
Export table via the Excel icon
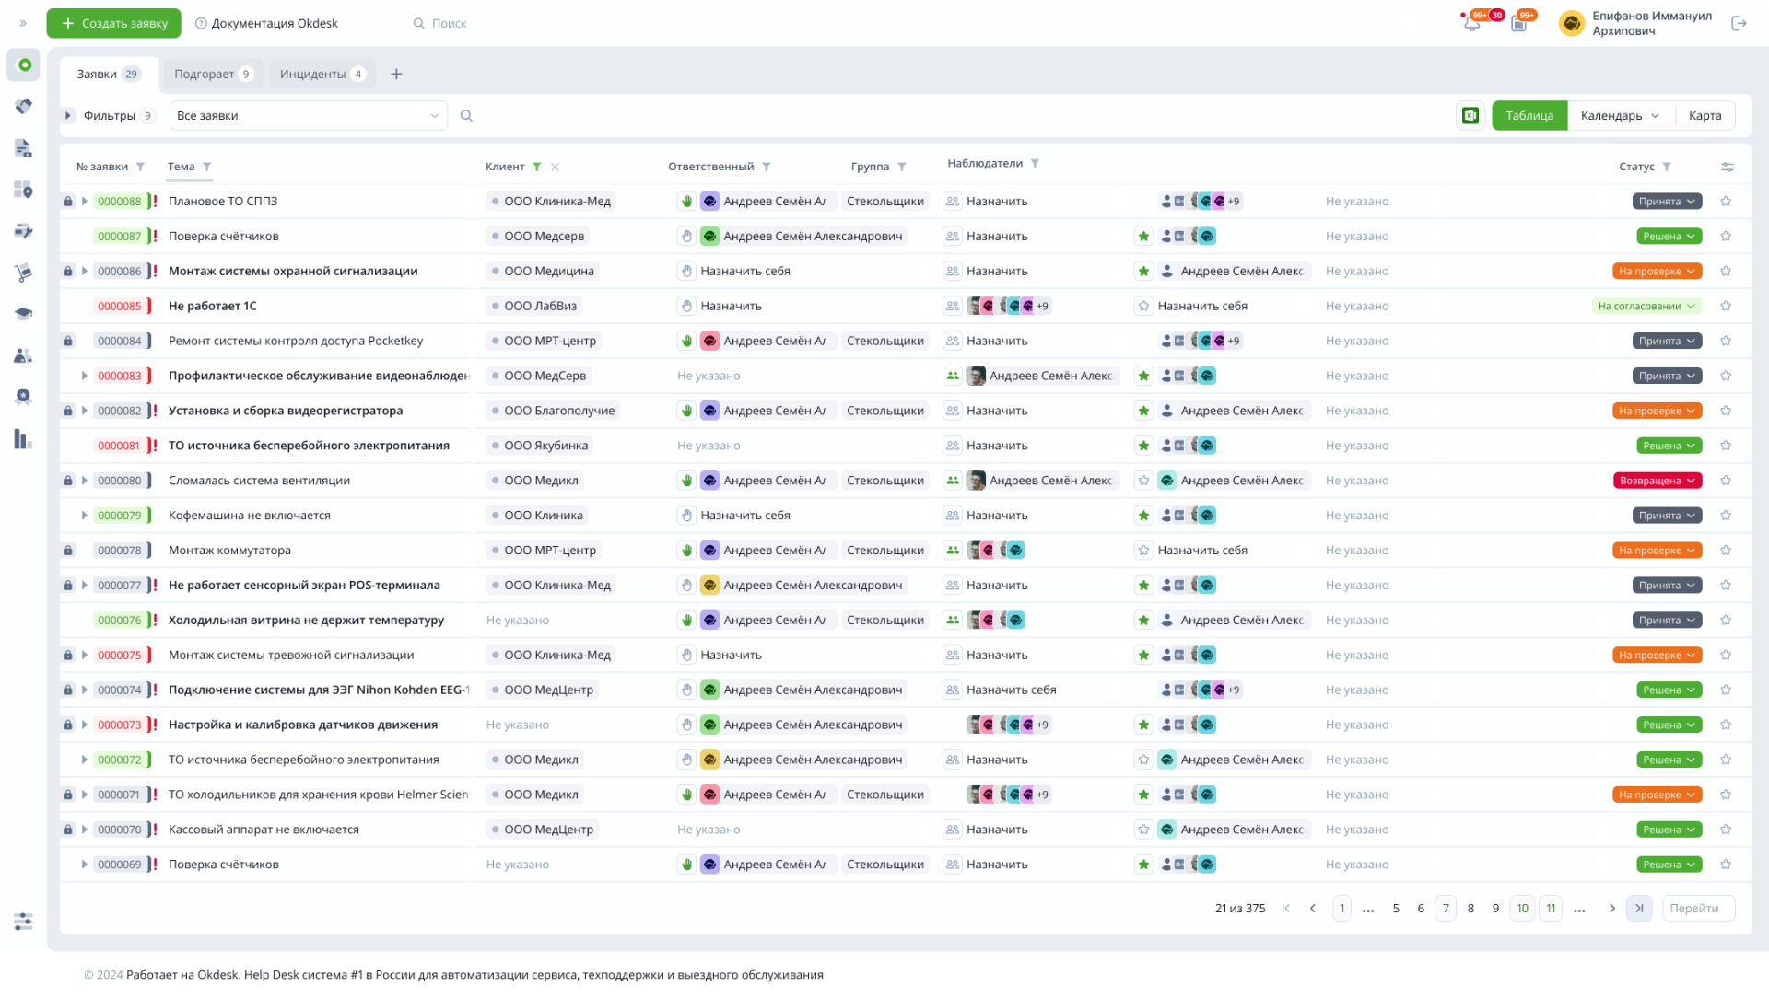point(1470,116)
